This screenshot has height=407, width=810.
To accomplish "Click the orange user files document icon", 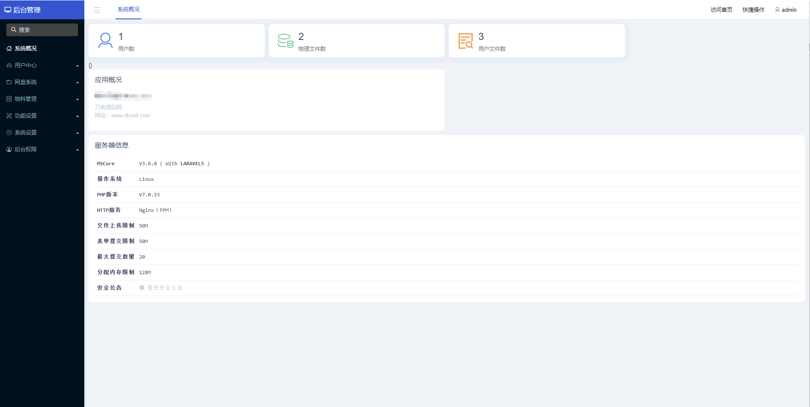I will pos(465,41).
